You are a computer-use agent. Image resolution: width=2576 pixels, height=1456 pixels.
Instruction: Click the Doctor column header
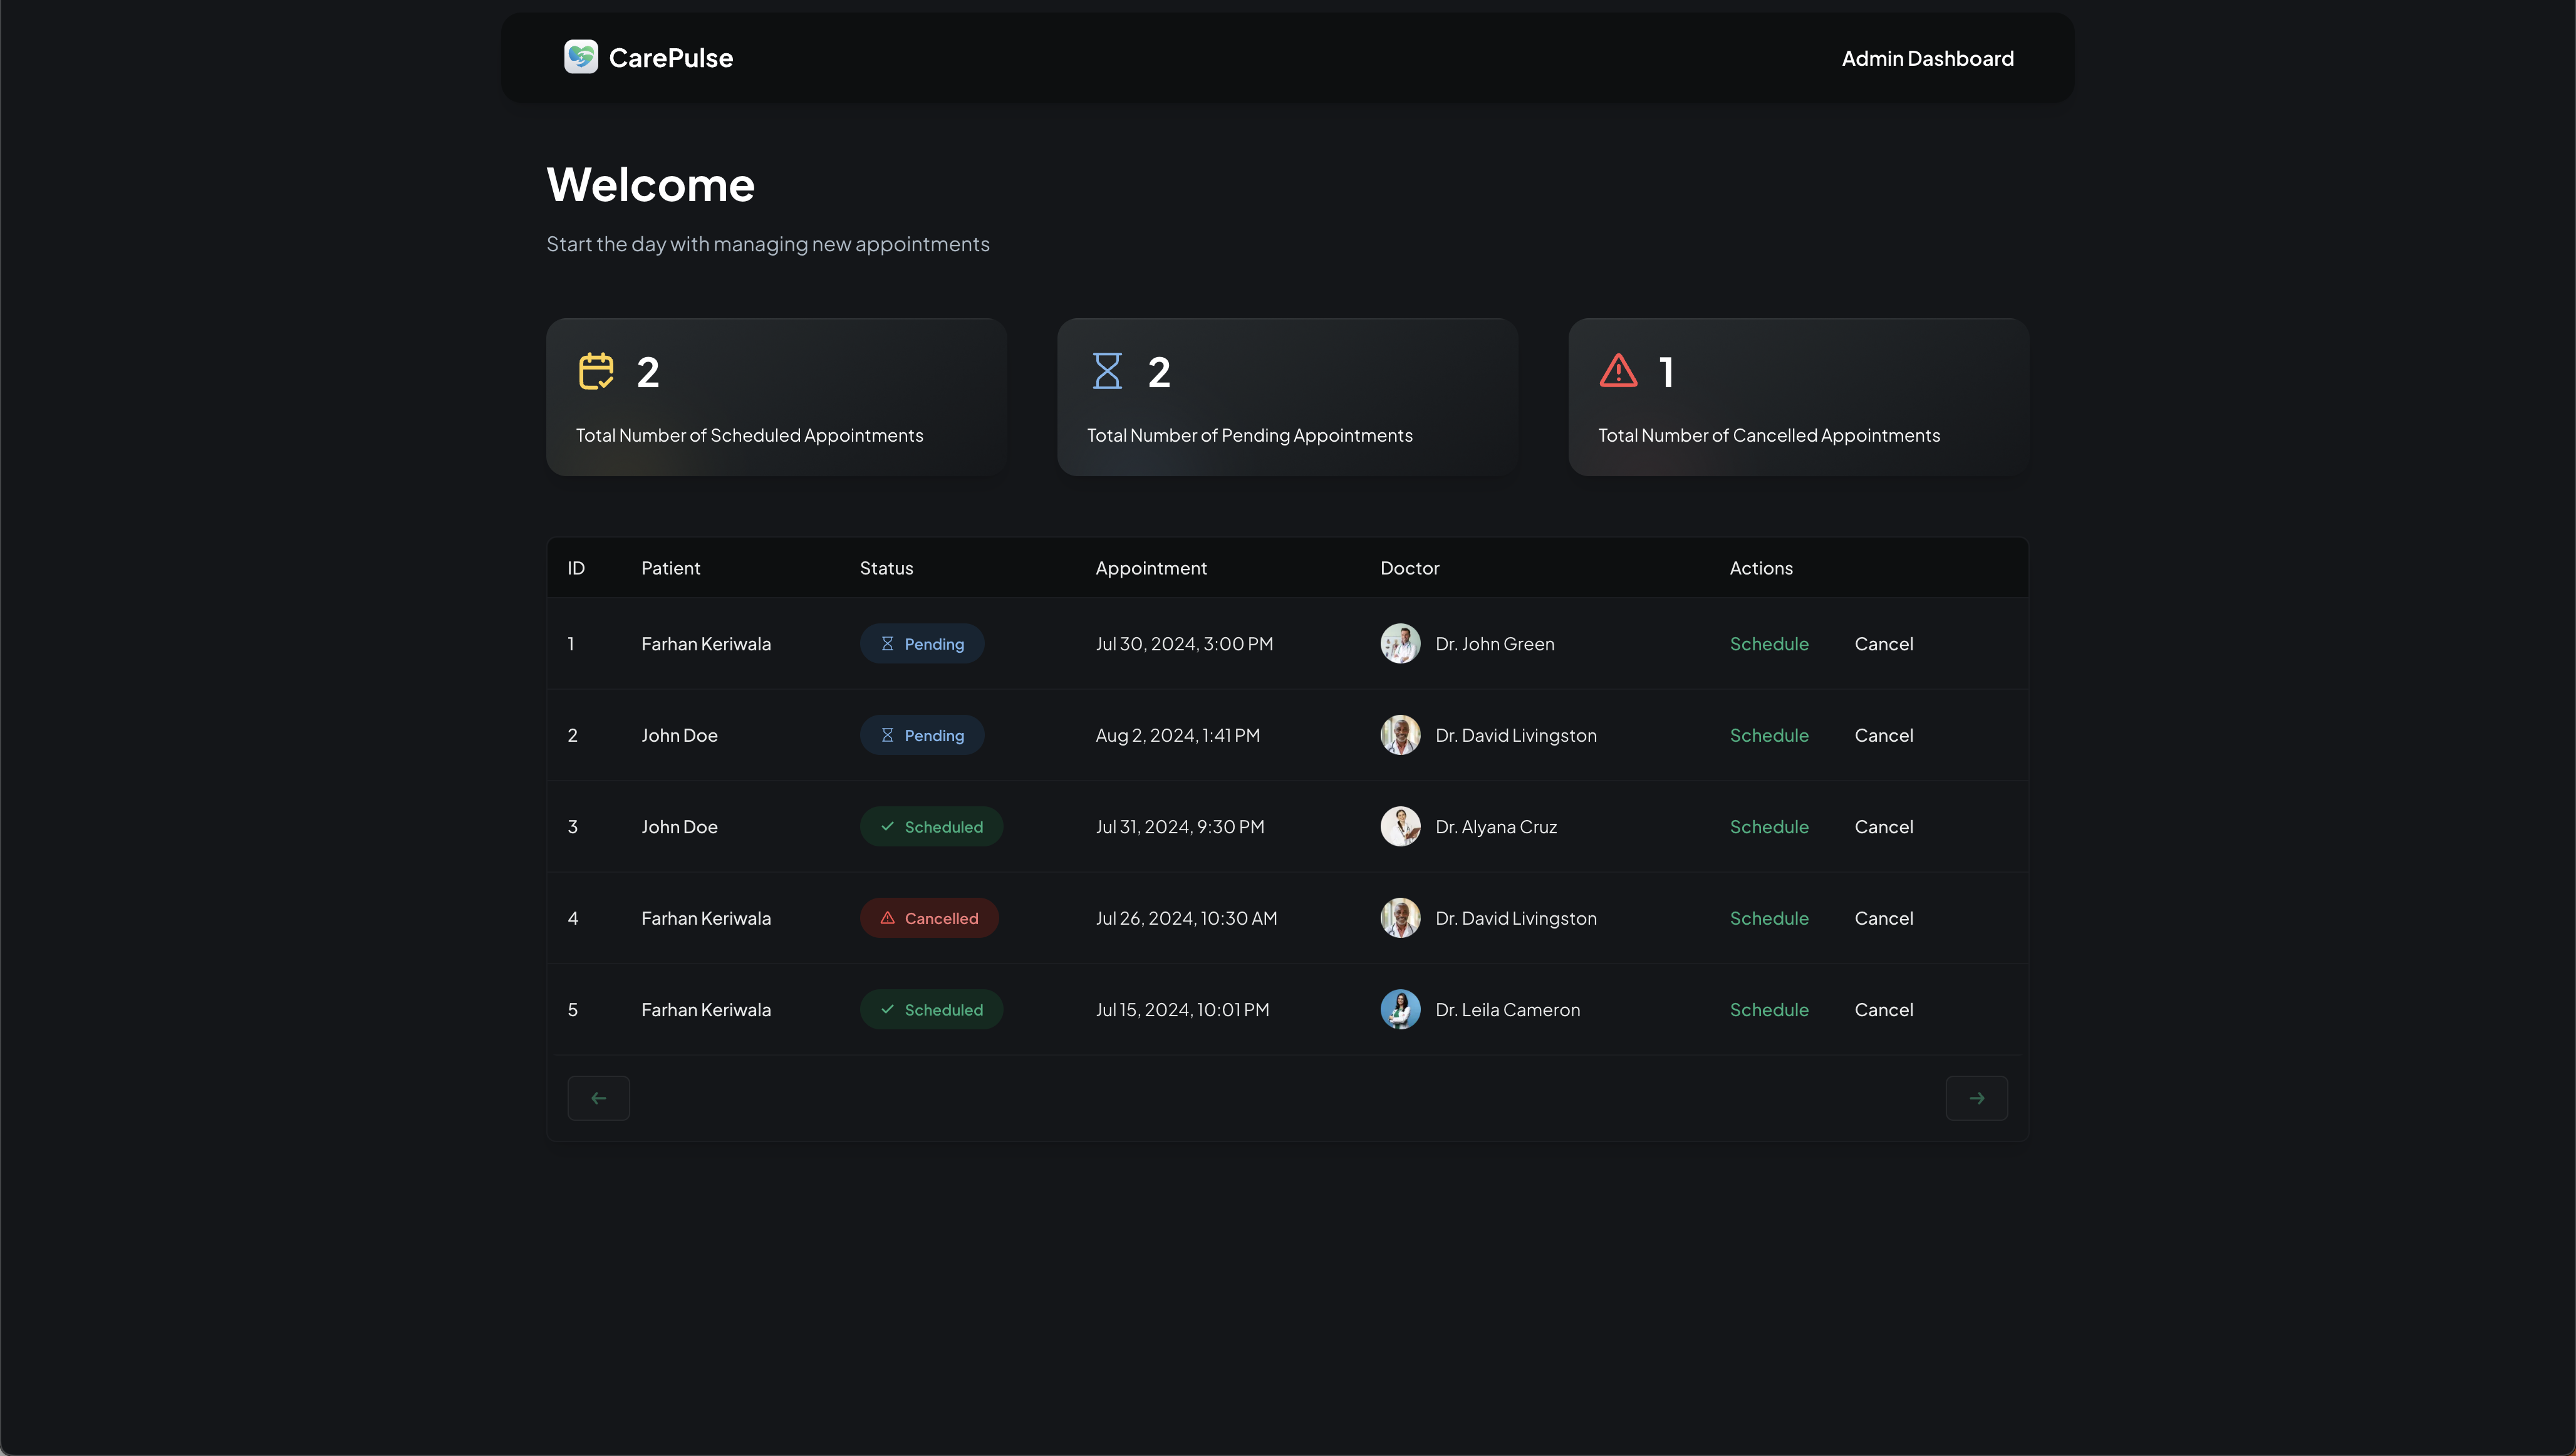[1409, 568]
